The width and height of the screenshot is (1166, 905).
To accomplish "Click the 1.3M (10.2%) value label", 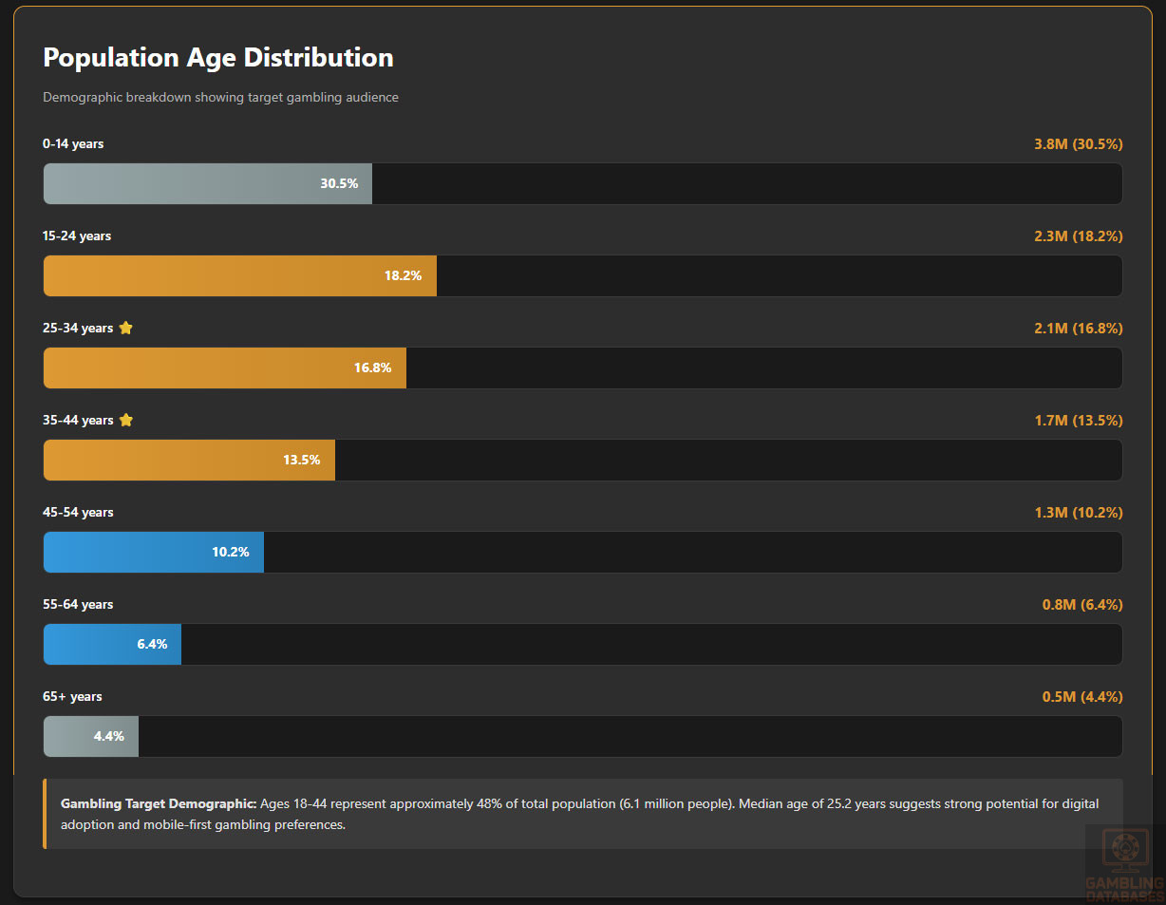I will point(1078,513).
